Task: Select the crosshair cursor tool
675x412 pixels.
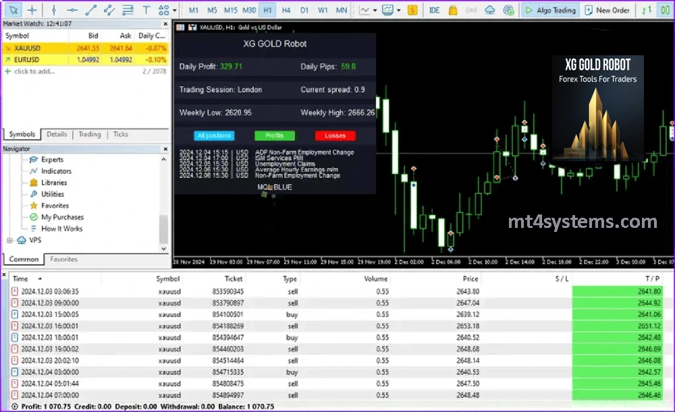Action: [x=32, y=10]
